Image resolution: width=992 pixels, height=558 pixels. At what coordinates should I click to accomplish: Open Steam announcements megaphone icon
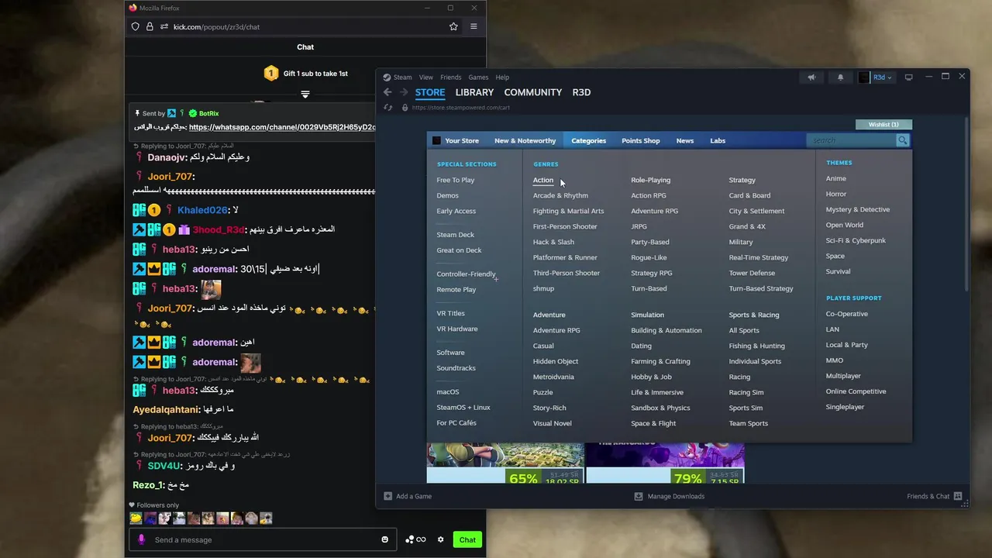pyautogui.click(x=811, y=77)
